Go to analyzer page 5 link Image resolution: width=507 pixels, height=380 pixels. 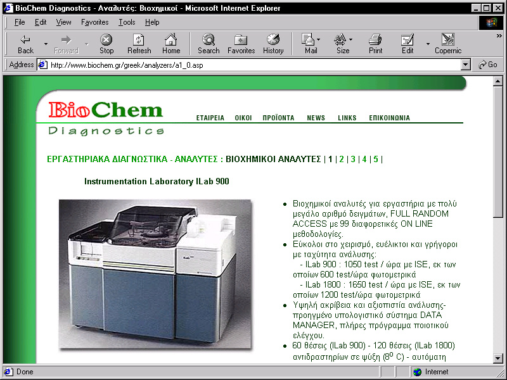(x=376, y=159)
